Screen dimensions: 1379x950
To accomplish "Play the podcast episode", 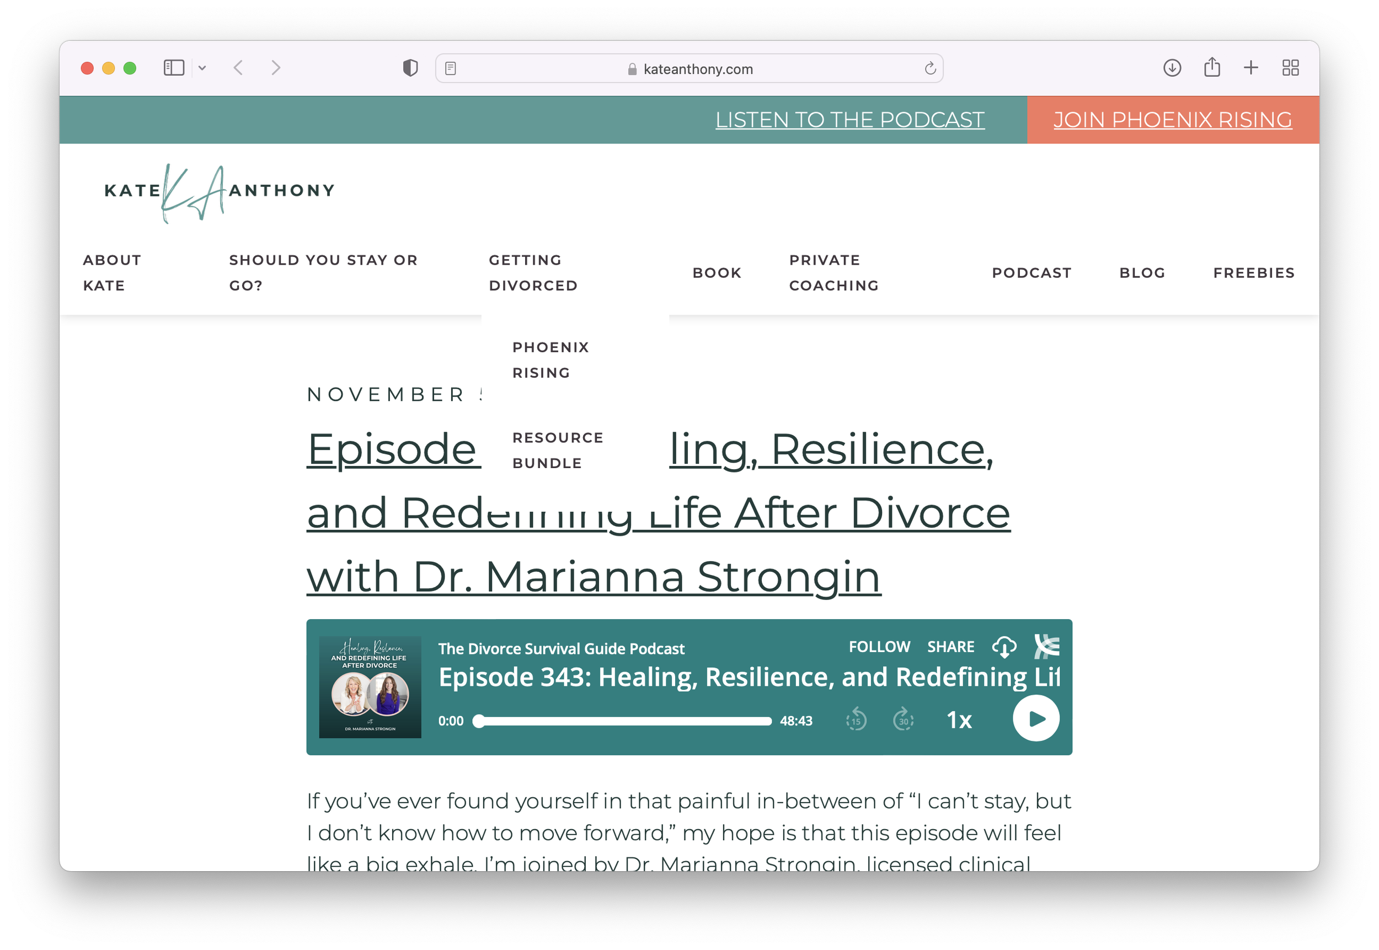I will point(1035,718).
